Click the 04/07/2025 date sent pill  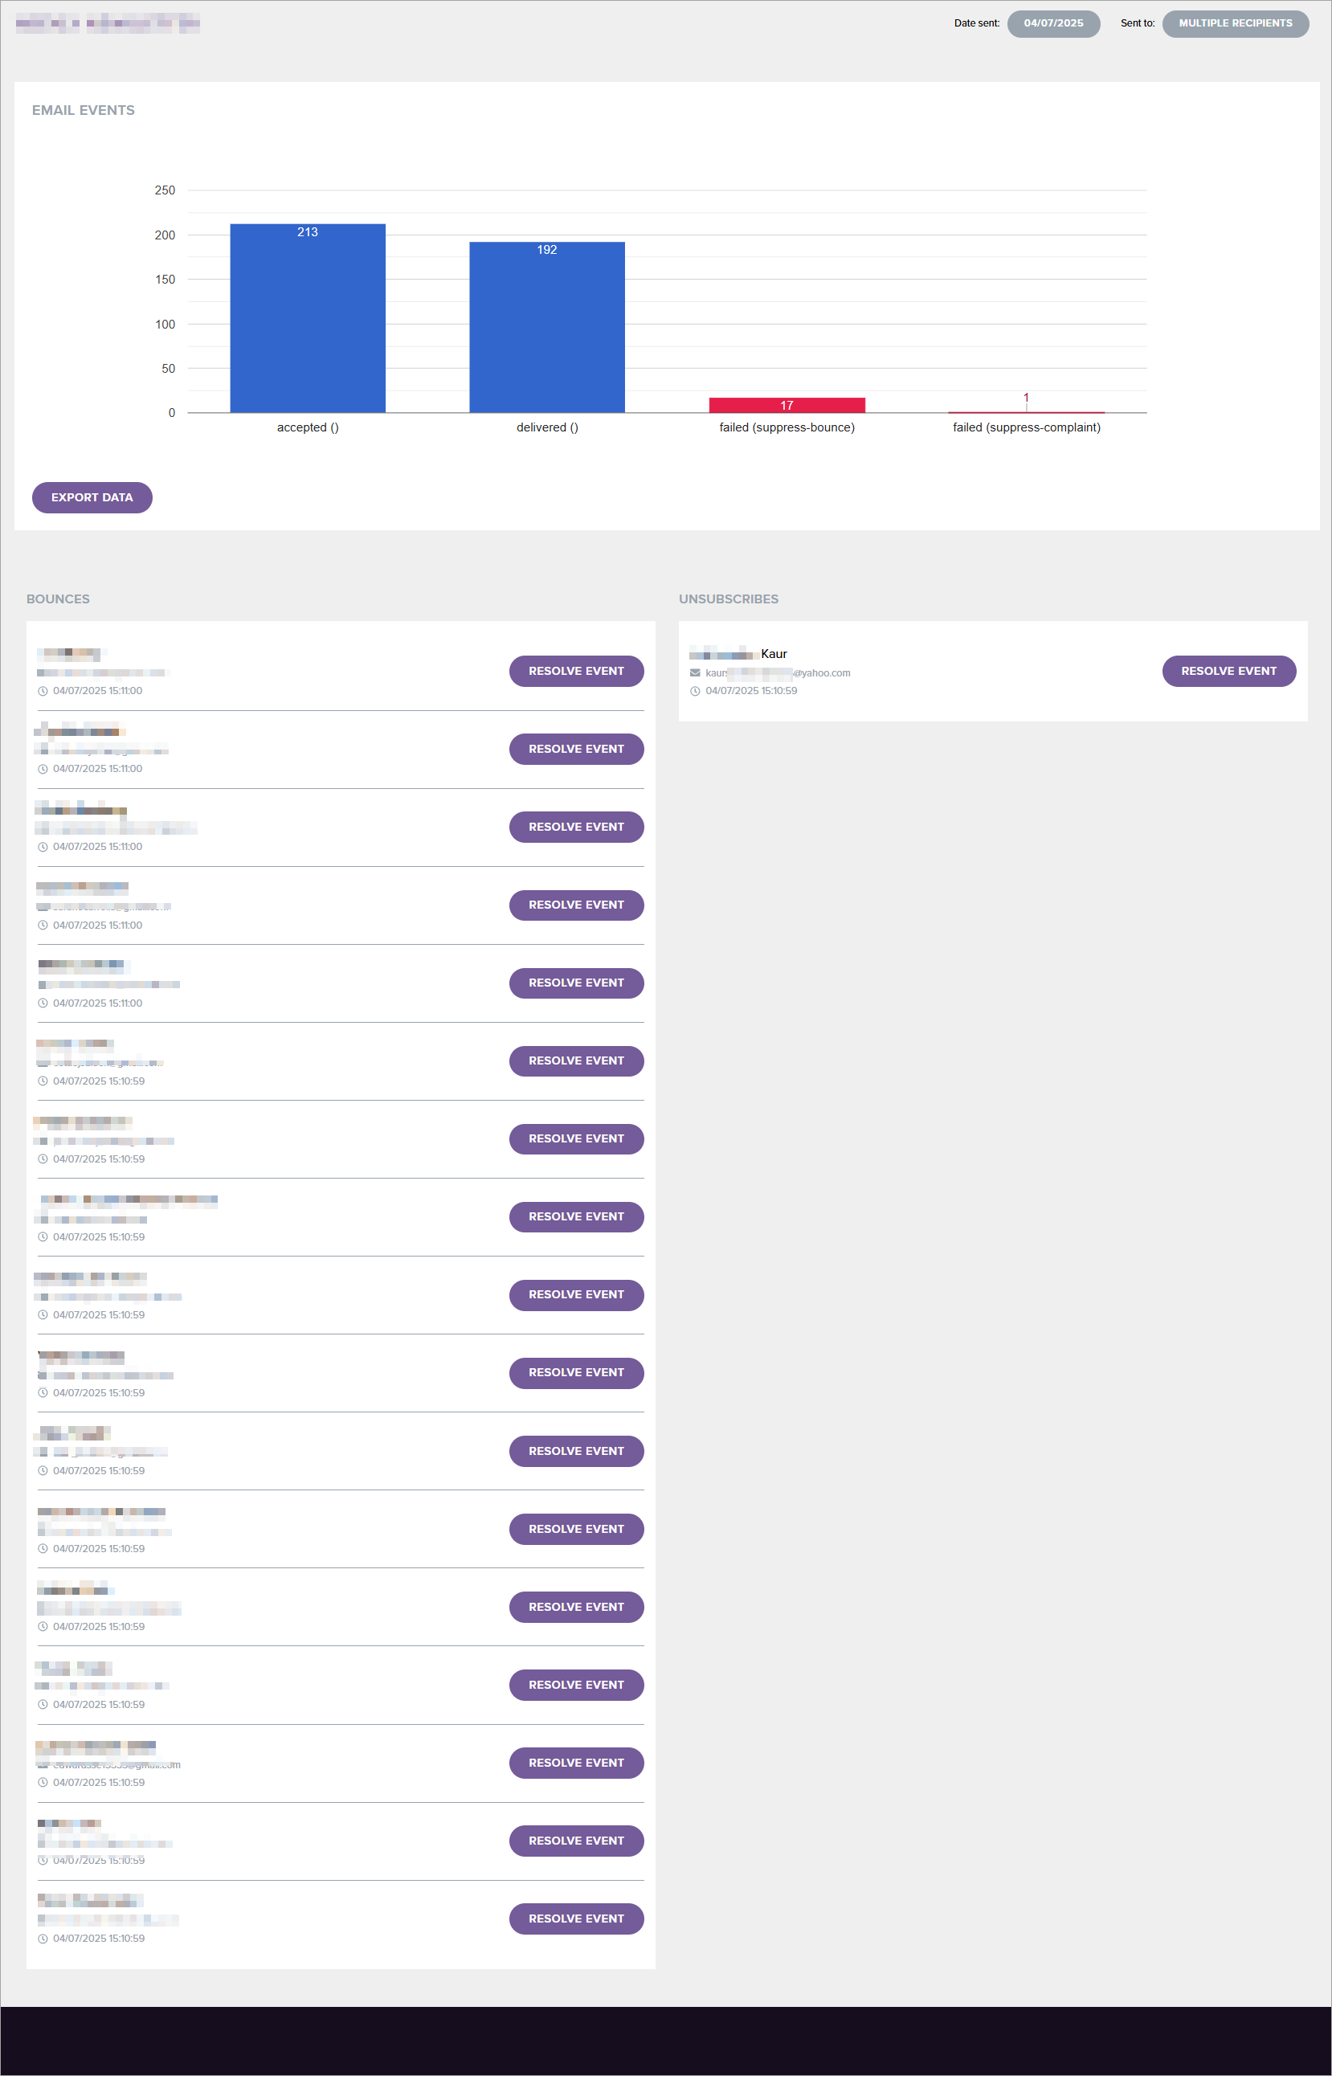pos(1052,23)
